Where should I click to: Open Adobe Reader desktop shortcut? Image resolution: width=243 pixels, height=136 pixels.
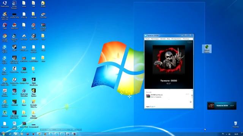pos(5,93)
